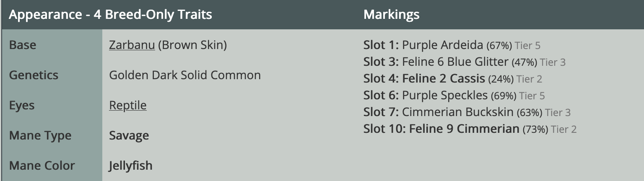Select the Eyes row label

pyautogui.click(x=22, y=105)
